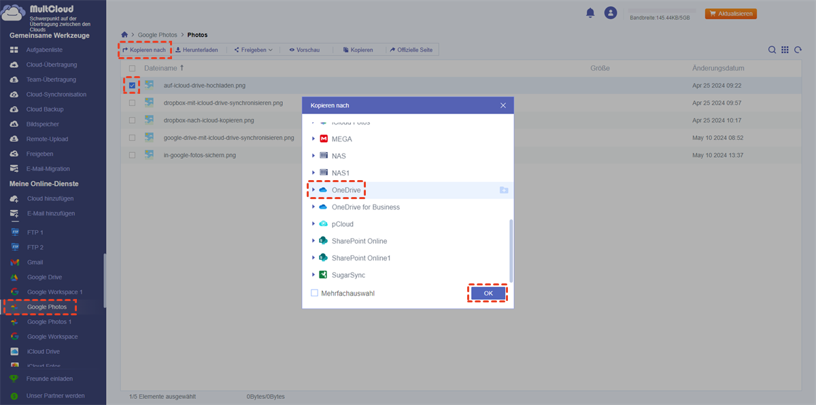Expand the NAS tree node
Screen dimensions: 816x405
tap(313, 156)
